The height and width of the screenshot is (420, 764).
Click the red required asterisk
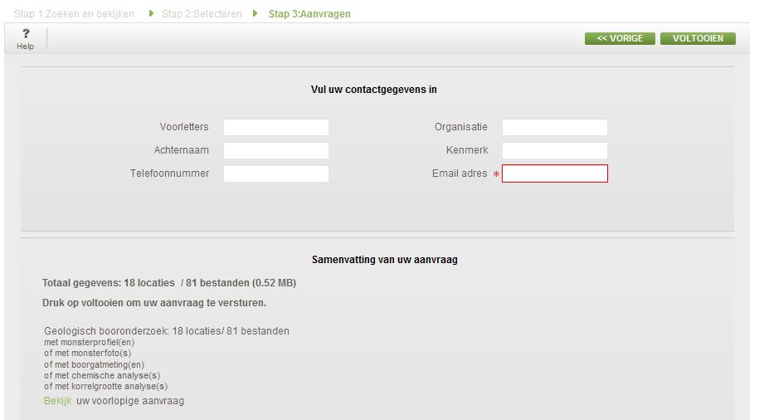(x=496, y=174)
